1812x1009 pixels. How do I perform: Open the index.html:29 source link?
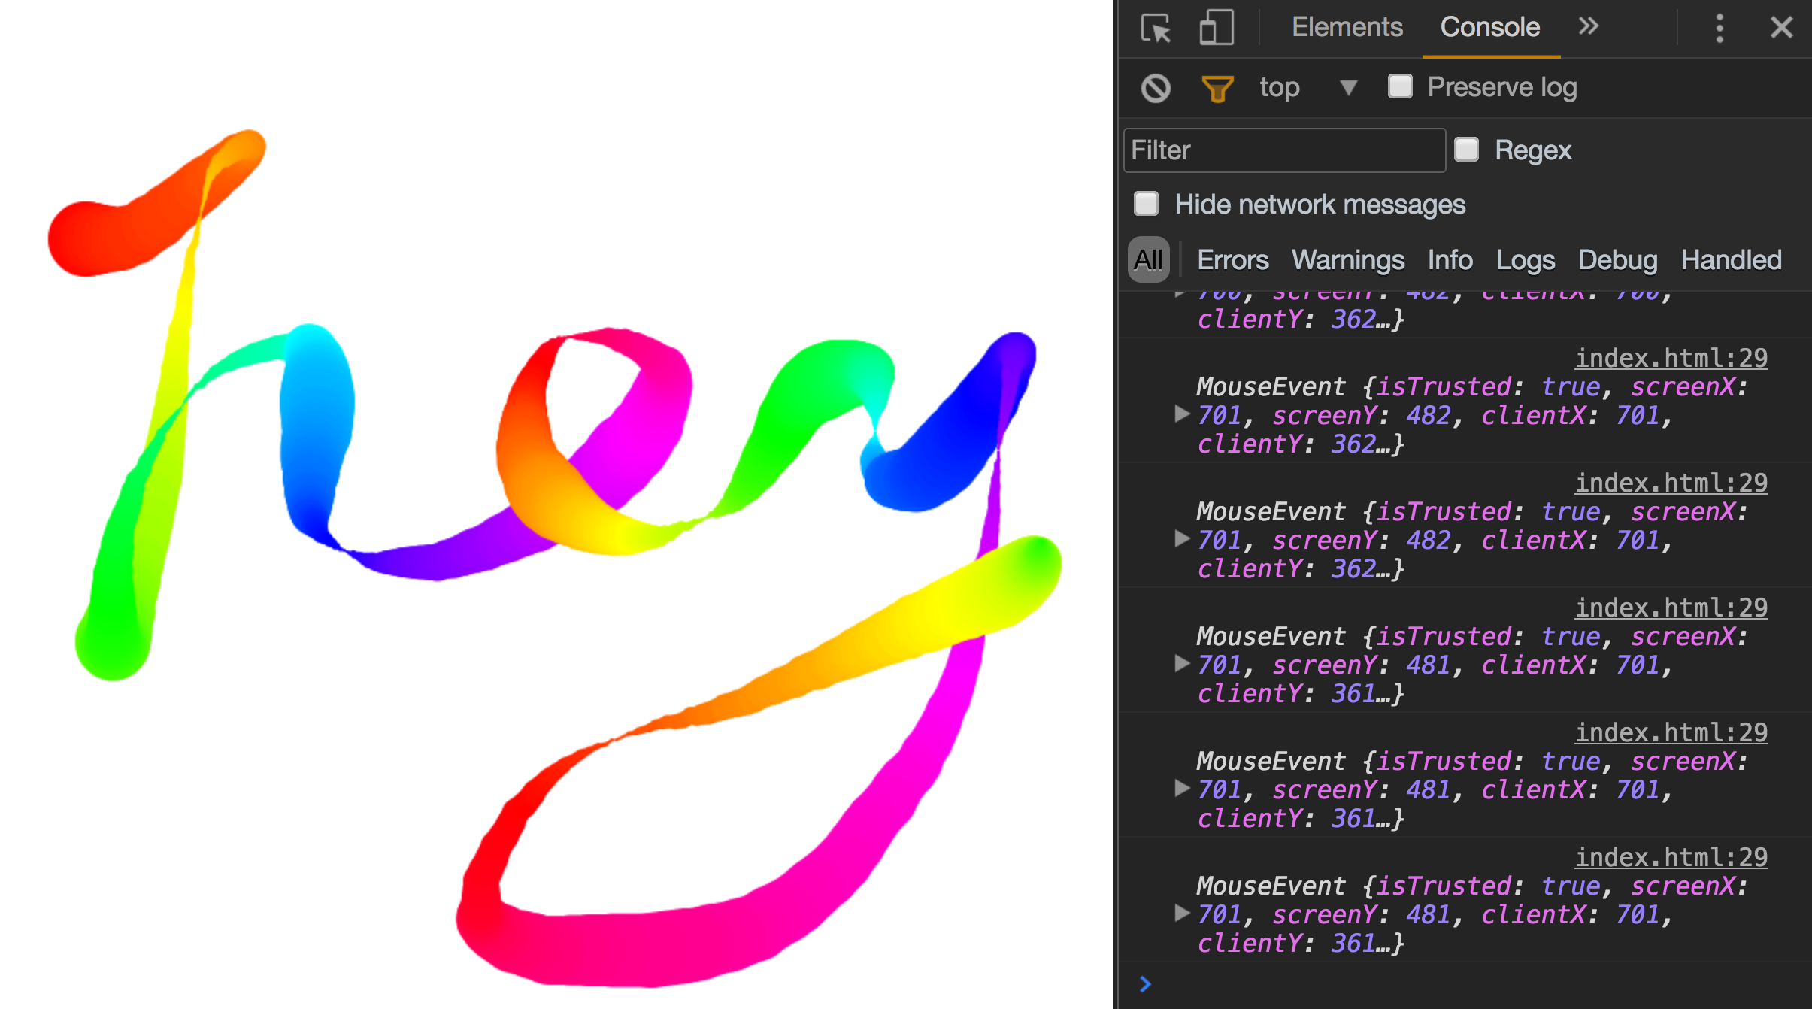click(x=1671, y=357)
